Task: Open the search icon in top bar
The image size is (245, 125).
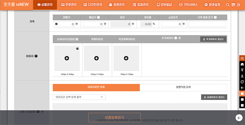Action: click(228, 5)
